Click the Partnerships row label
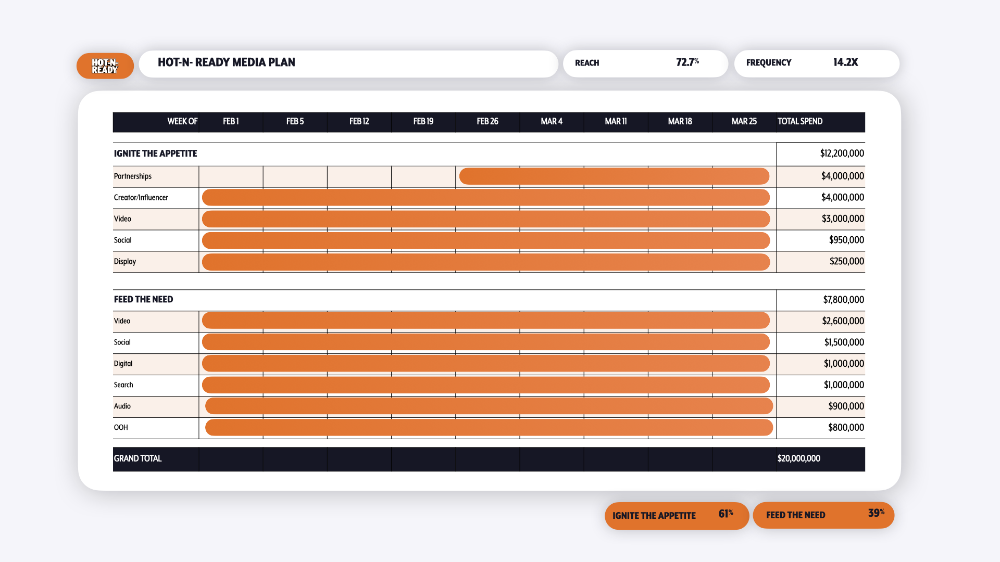The height and width of the screenshot is (562, 1000). 133,176
